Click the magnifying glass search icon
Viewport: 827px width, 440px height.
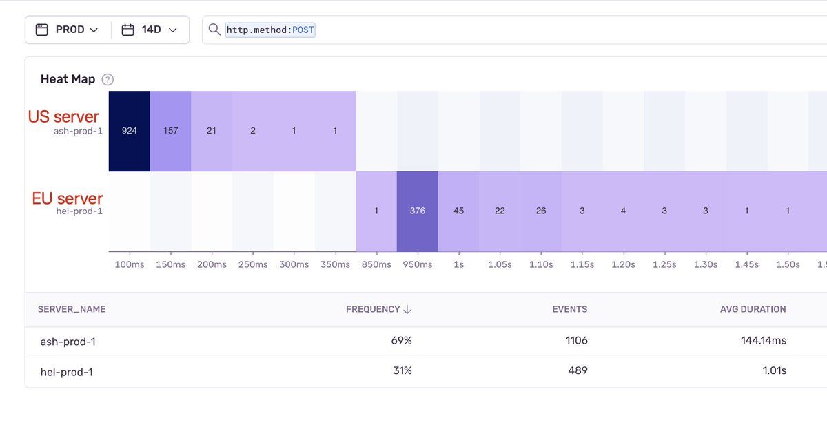(214, 30)
